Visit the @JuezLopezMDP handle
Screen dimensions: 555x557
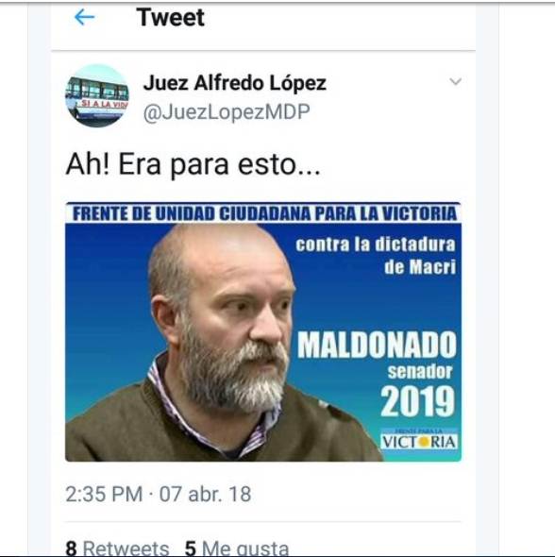227,112
